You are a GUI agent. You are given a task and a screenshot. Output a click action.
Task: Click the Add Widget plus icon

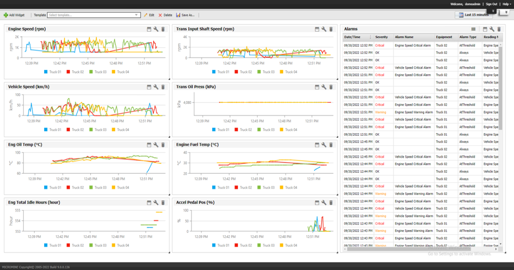click(6, 15)
